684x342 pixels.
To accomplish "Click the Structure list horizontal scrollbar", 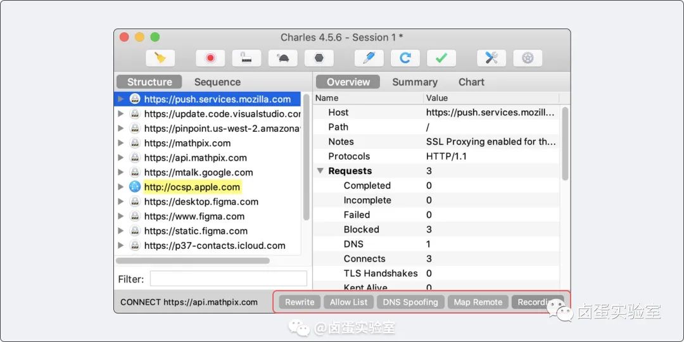I will coord(193,261).
